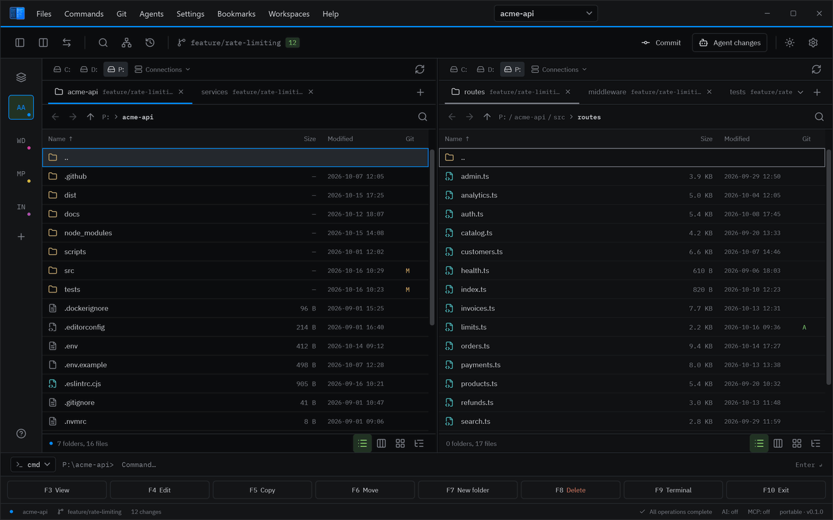Select list view in the routes pane

coord(759,443)
